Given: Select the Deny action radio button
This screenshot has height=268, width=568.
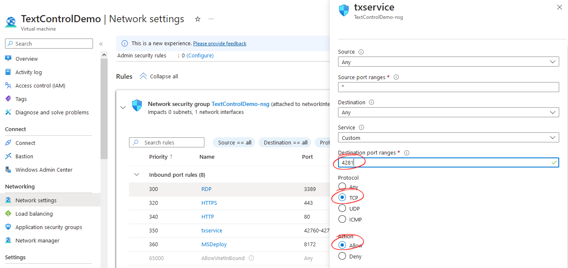Looking at the screenshot, I should 342,256.
